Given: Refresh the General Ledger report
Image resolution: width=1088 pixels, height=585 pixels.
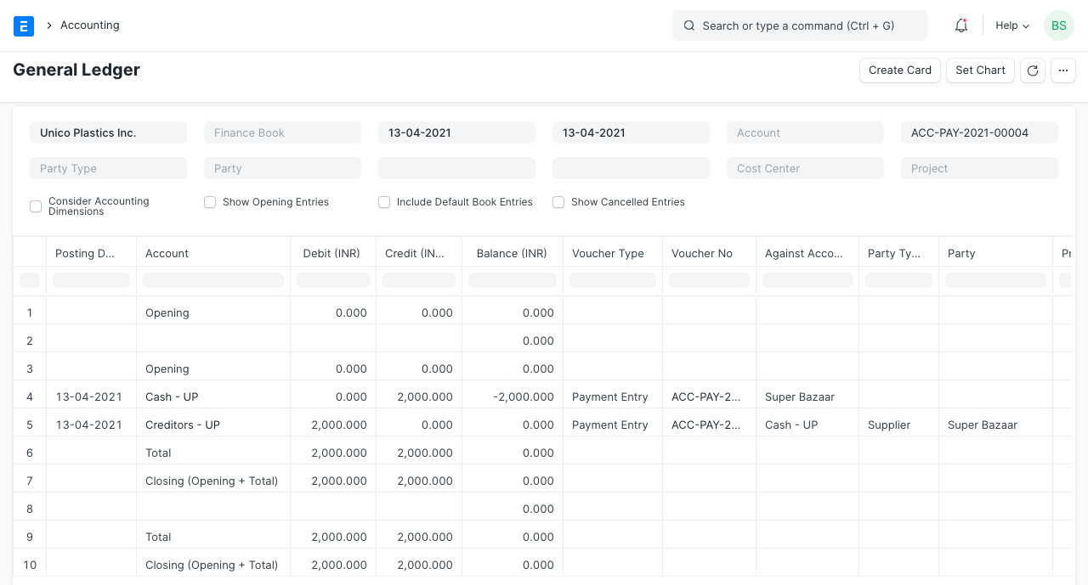Looking at the screenshot, I should 1032,70.
